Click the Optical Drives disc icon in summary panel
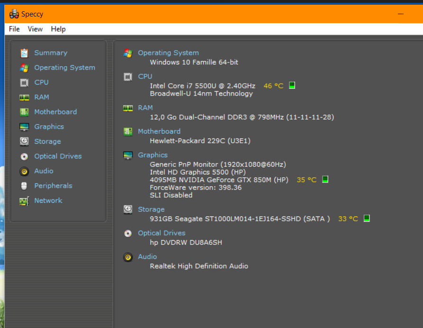Image resolution: width=423 pixels, height=328 pixels. [x=128, y=233]
